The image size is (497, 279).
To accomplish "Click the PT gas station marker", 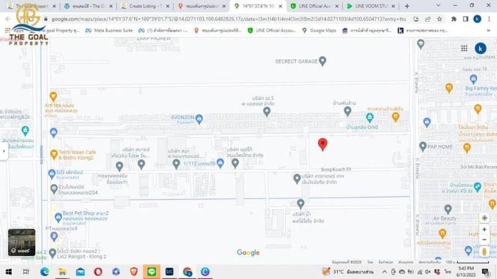I will pyautogui.click(x=54, y=236).
